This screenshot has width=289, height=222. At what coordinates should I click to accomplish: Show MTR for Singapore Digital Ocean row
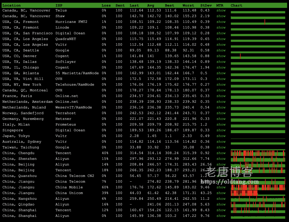[x=221, y=130]
